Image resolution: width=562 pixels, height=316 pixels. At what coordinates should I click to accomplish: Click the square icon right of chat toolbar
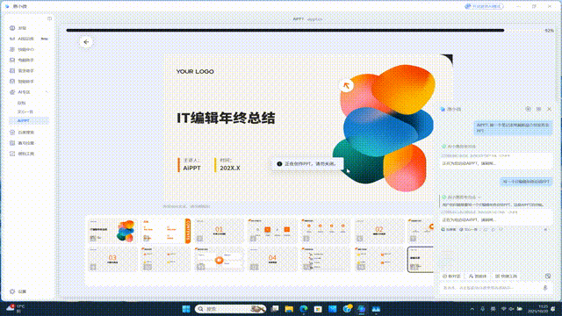[x=548, y=276]
